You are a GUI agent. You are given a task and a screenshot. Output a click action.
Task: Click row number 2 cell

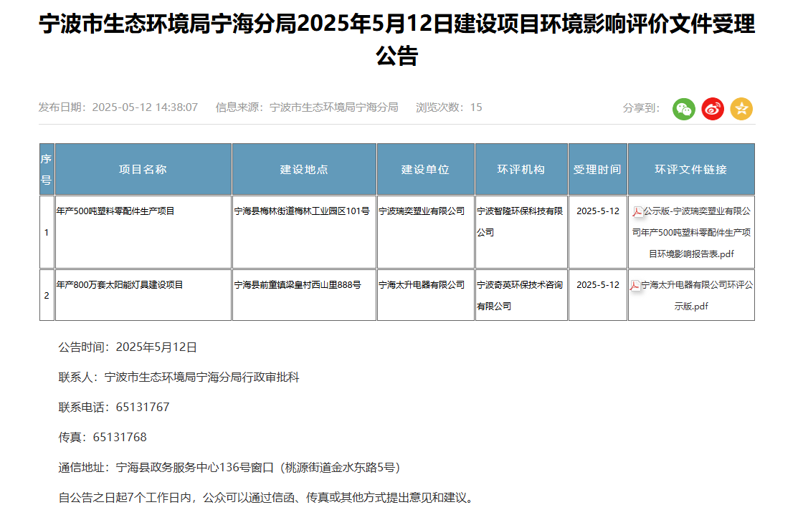[x=47, y=295]
